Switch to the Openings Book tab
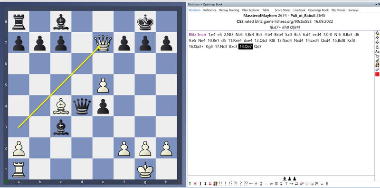 click(318, 10)
